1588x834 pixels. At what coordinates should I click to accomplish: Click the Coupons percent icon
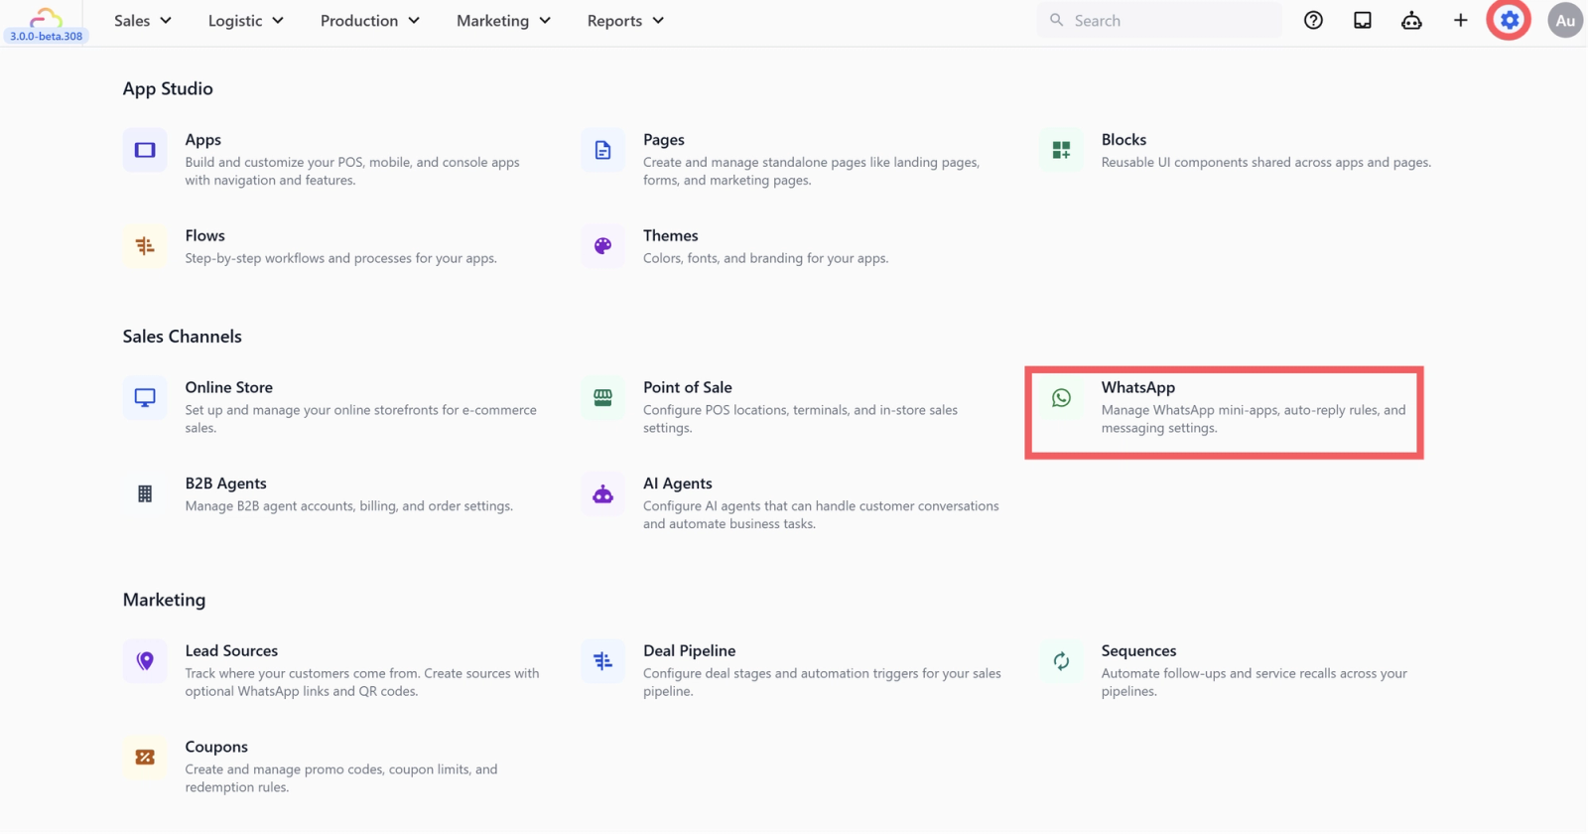(x=145, y=758)
